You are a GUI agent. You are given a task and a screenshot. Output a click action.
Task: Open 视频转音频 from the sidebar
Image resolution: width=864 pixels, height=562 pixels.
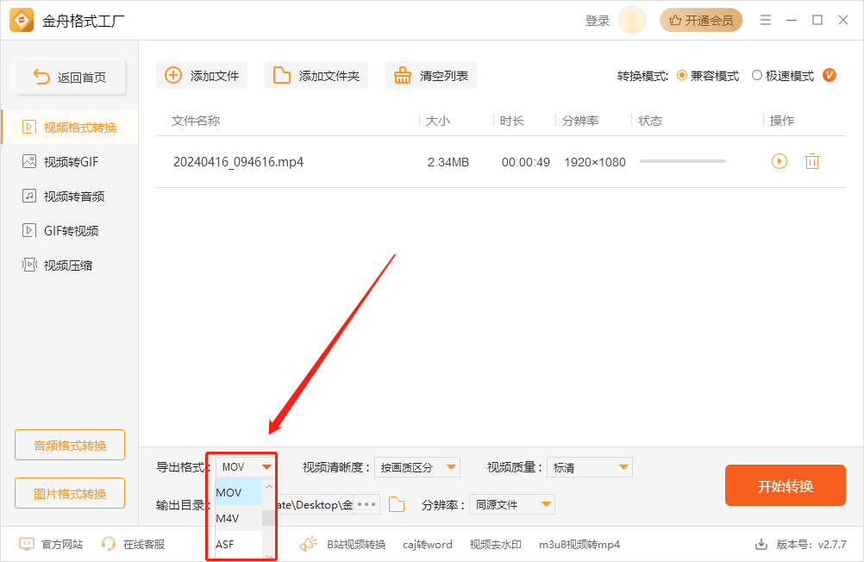[70, 197]
